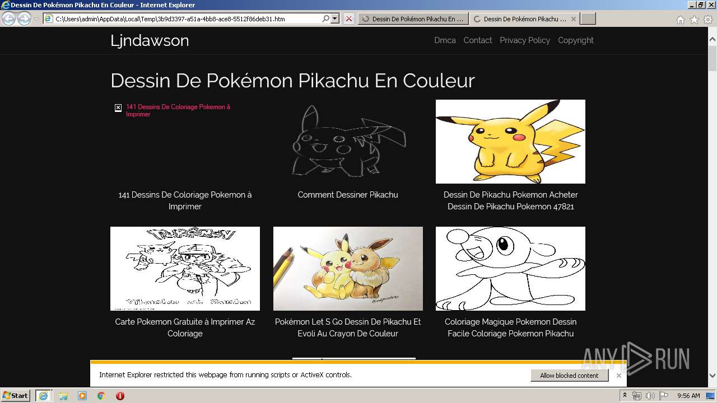Click pink 141 Dessins De Coloriage link
The height and width of the screenshot is (403, 717).
tap(178, 110)
